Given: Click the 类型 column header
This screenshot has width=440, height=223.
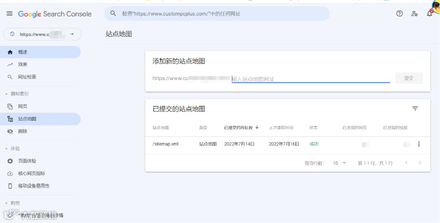Looking at the screenshot, I should pyautogui.click(x=203, y=128).
